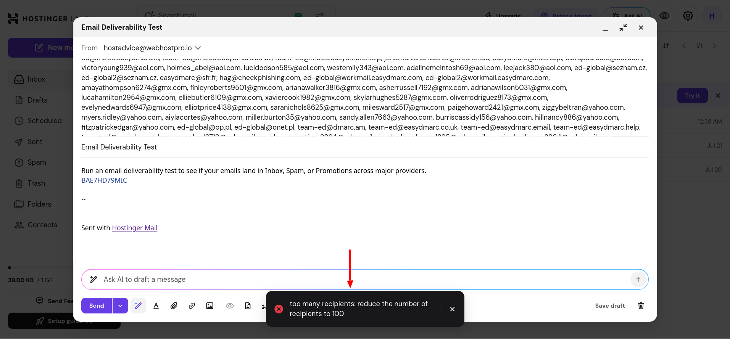Open the AI writing assistant pencil tool
The height and width of the screenshot is (339, 730).
(138, 306)
